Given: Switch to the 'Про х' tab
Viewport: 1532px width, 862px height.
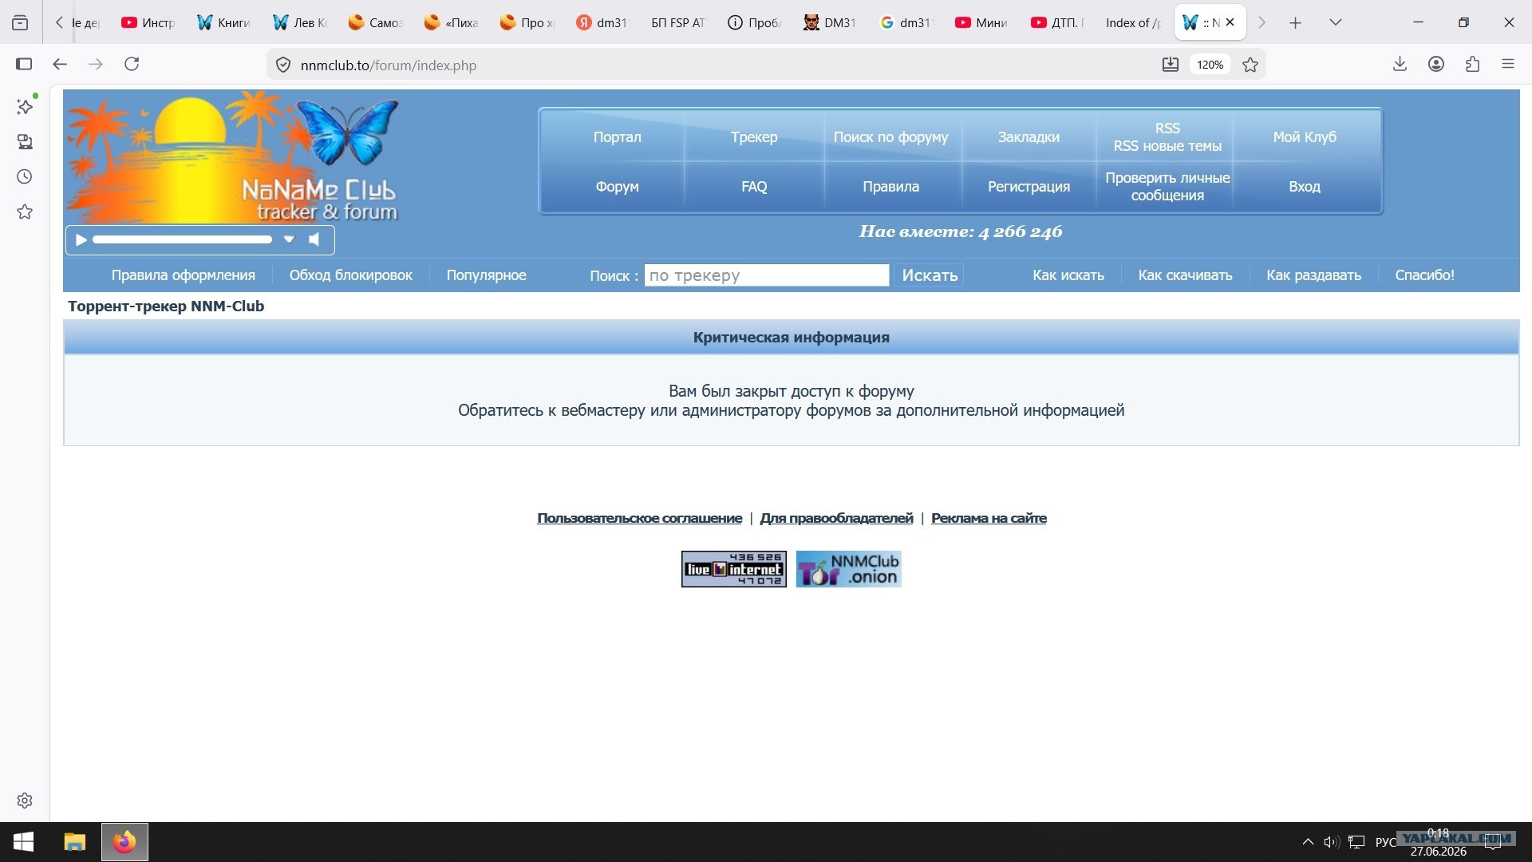Looking at the screenshot, I should (527, 22).
